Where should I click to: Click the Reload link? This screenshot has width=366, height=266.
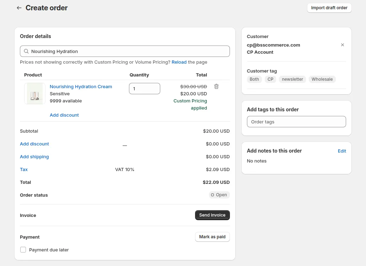tap(179, 62)
